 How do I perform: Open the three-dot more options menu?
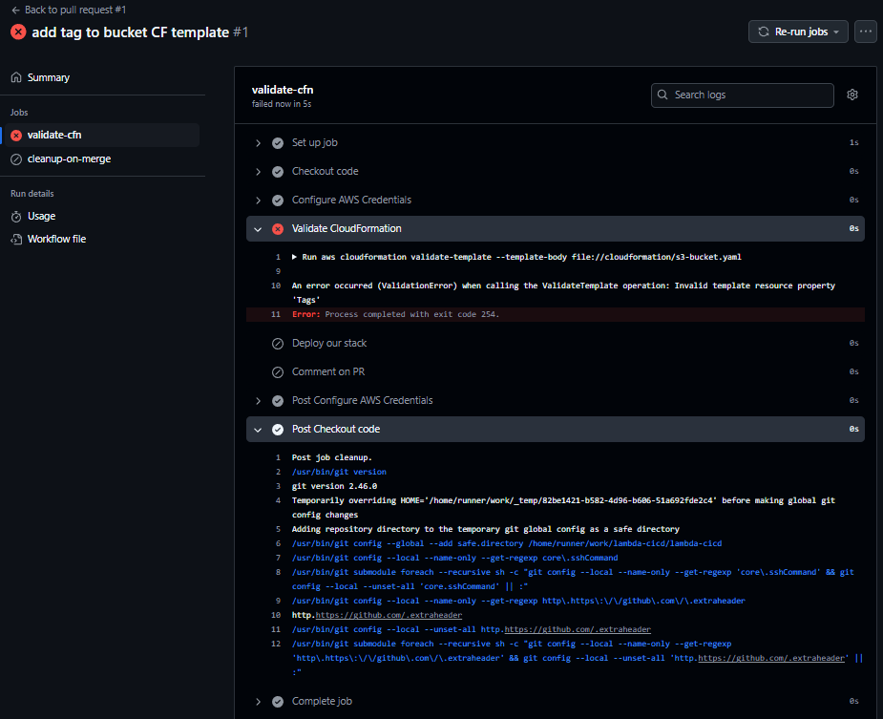pyautogui.click(x=866, y=32)
